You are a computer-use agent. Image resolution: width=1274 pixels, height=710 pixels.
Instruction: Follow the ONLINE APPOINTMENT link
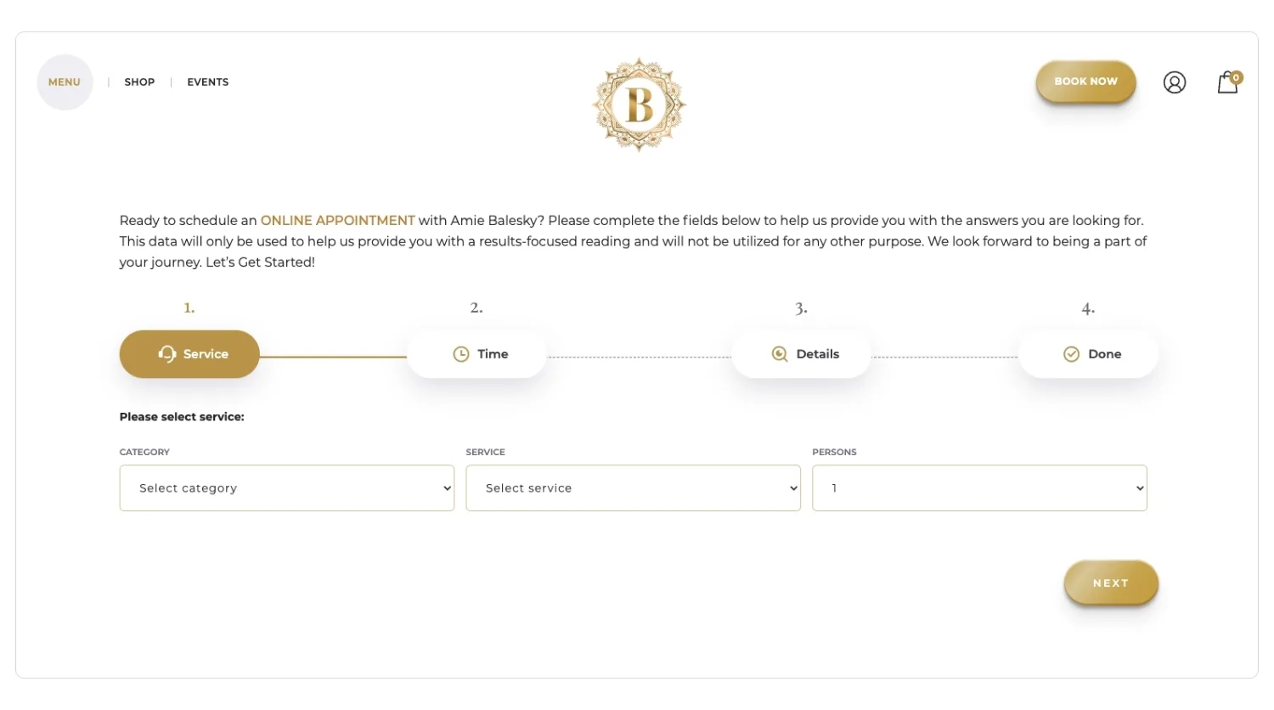(x=337, y=221)
